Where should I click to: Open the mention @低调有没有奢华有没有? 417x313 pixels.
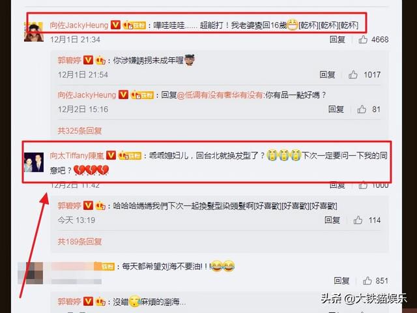(220, 95)
